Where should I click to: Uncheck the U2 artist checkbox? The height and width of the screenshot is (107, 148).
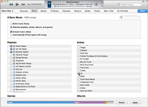click(79, 74)
